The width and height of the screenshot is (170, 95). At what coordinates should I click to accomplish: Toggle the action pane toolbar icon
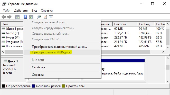31,17
